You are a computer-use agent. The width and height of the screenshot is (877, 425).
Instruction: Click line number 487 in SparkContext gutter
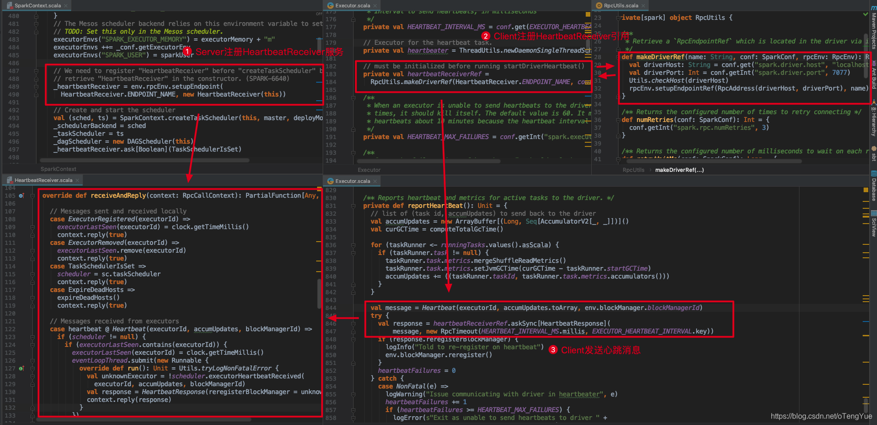pos(13,71)
